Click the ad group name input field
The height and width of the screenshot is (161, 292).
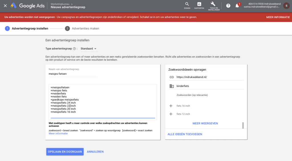(73, 74)
